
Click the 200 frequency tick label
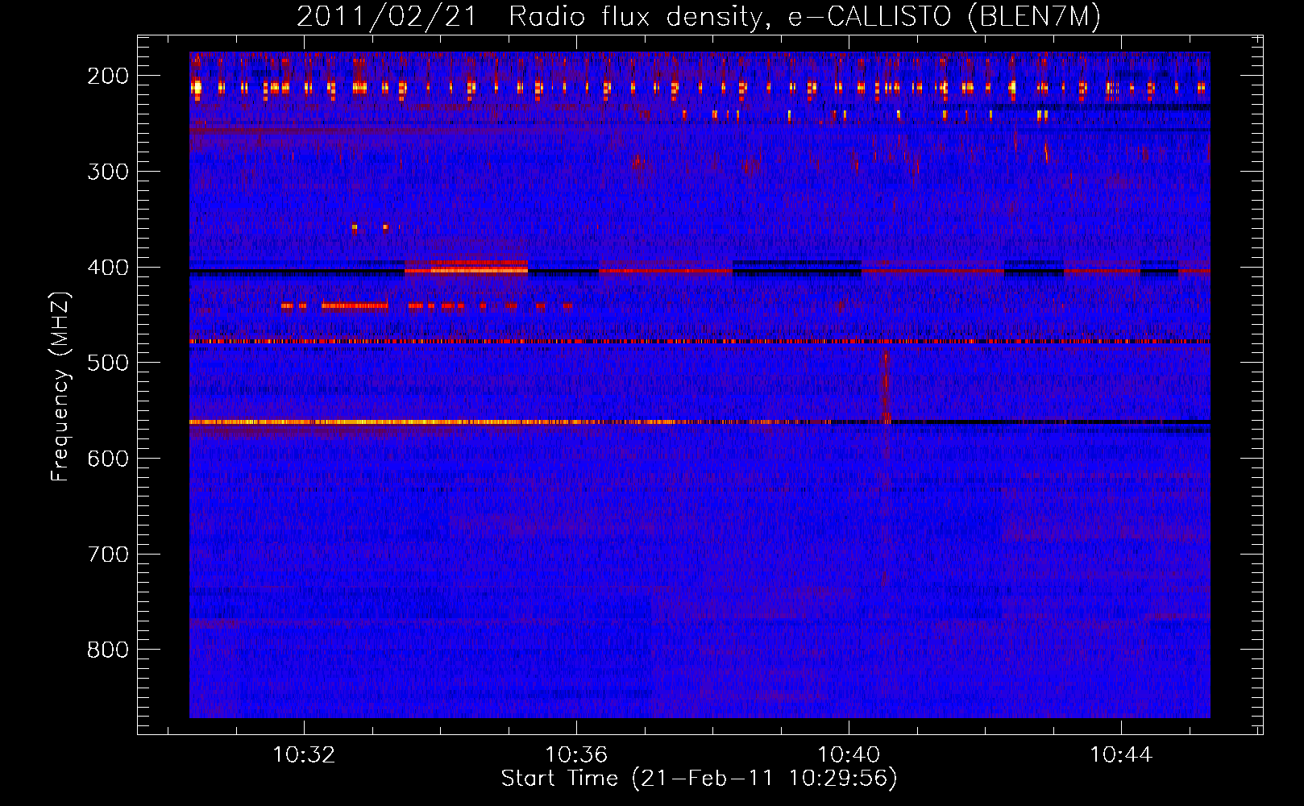pyautogui.click(x=108, y=76)
